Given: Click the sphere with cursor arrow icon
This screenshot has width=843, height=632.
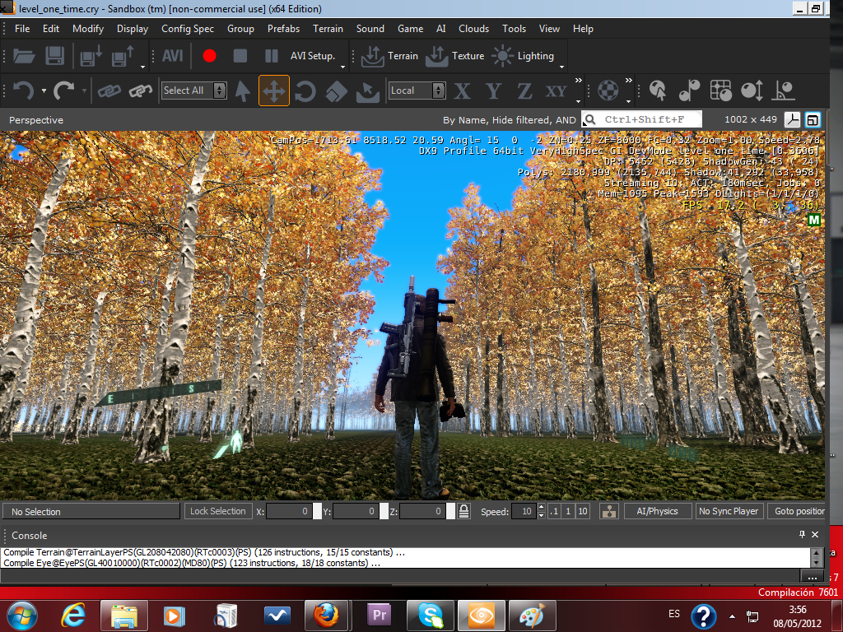Looking at the screenshot, I should [658, 91].
